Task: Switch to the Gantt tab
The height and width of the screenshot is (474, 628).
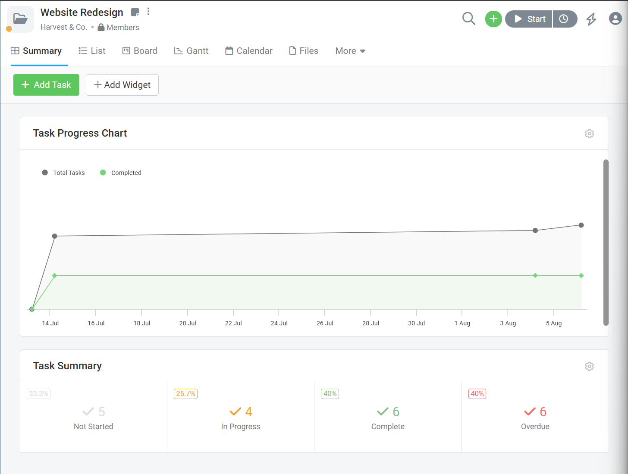Action: [x=191, y=51]
